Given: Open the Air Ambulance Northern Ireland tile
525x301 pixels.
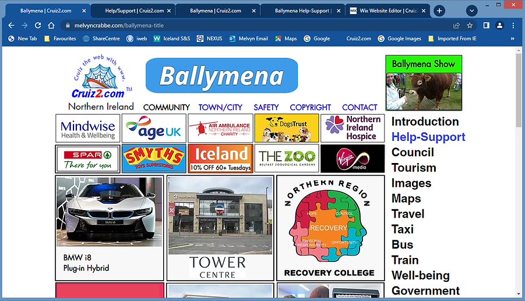Looking at the screenshot, I should click(220, 129).
